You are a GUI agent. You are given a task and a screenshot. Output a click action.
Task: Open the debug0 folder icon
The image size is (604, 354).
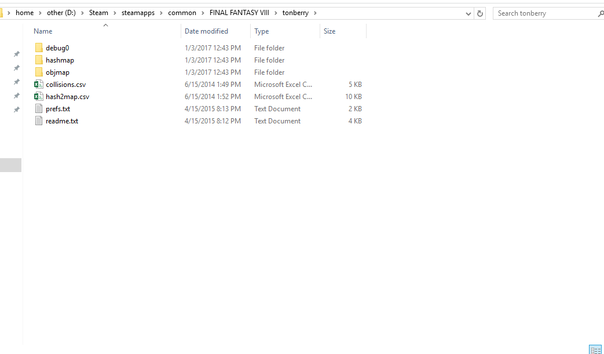[39, 48]
